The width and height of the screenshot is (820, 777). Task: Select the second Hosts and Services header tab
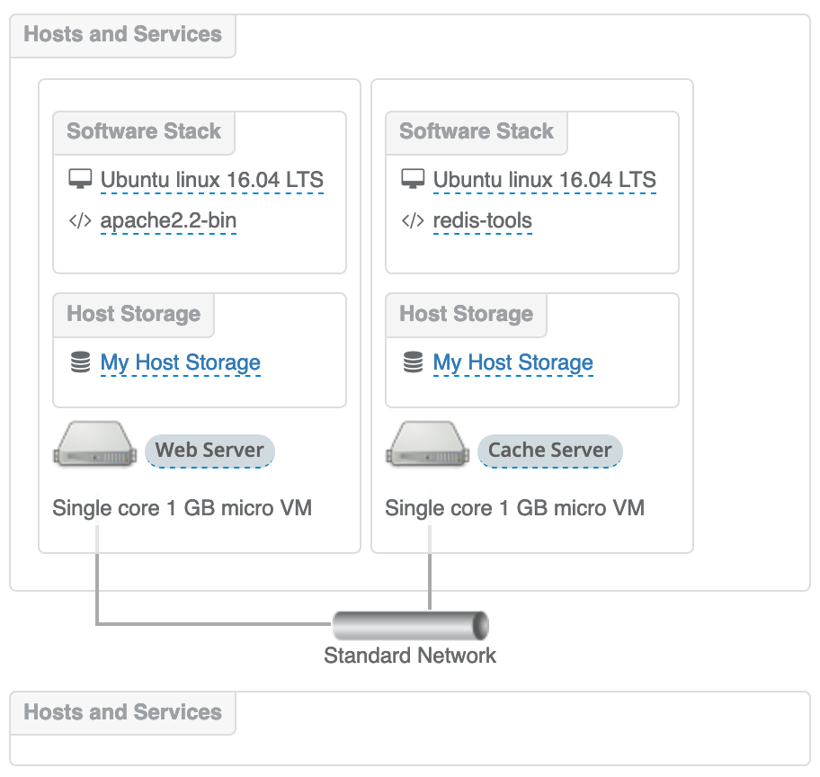click(x=123, y=712)
